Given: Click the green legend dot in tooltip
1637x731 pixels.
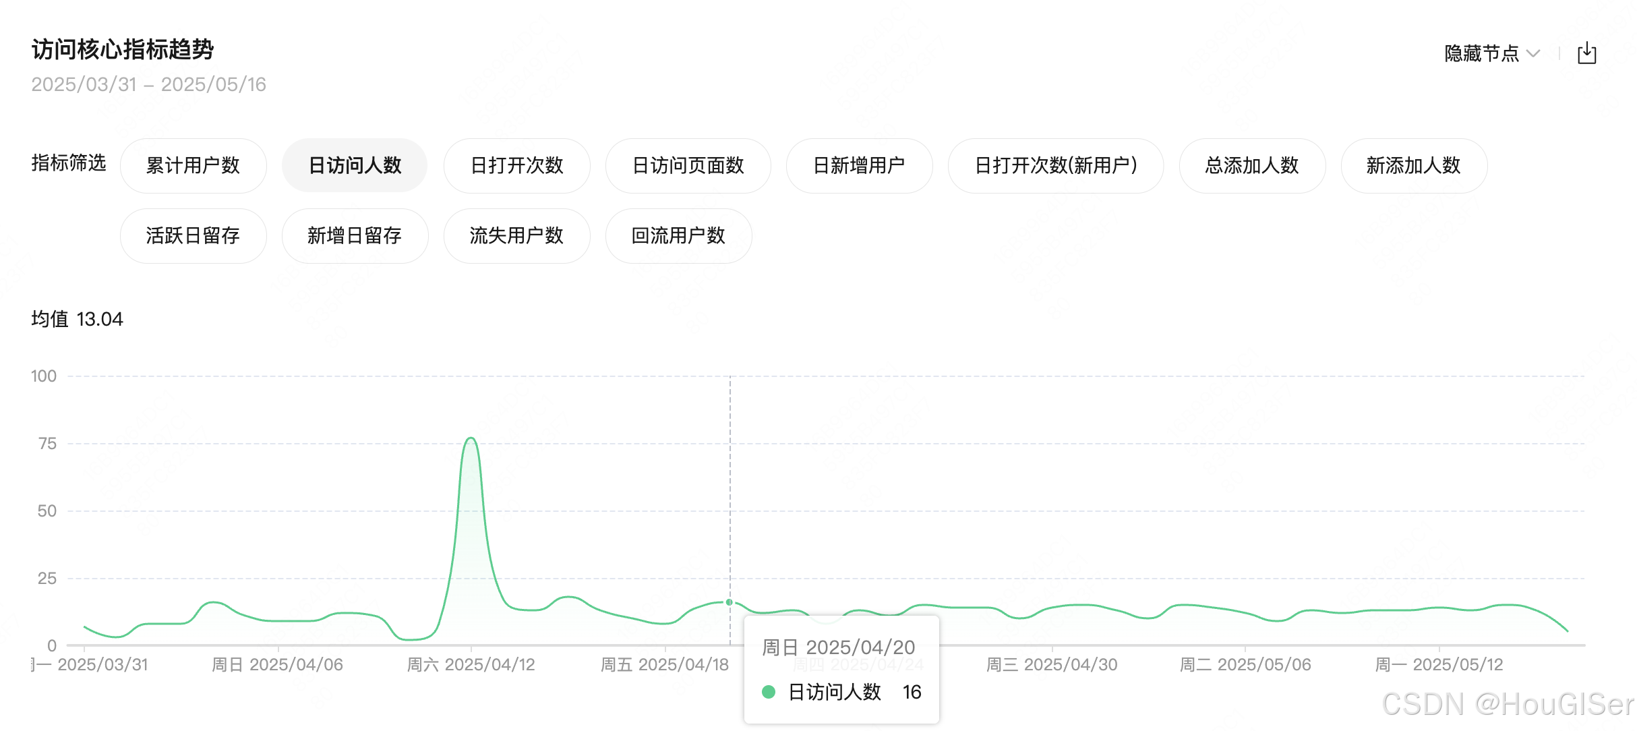Looking at the screenshot, I should point(769,692).
